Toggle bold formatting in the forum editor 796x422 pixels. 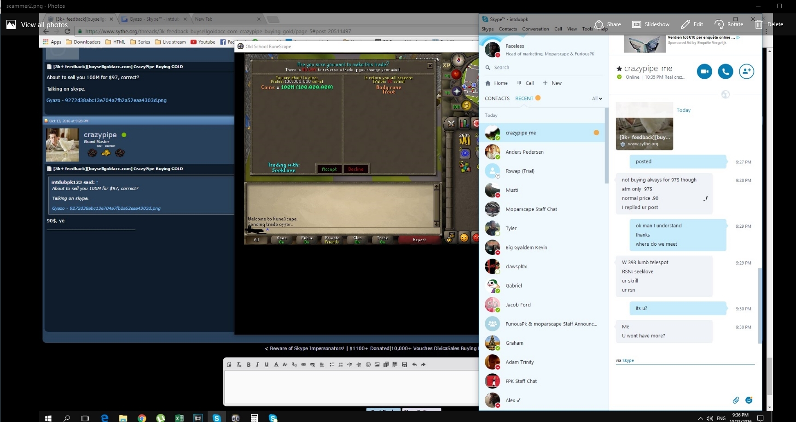[249, 364]
